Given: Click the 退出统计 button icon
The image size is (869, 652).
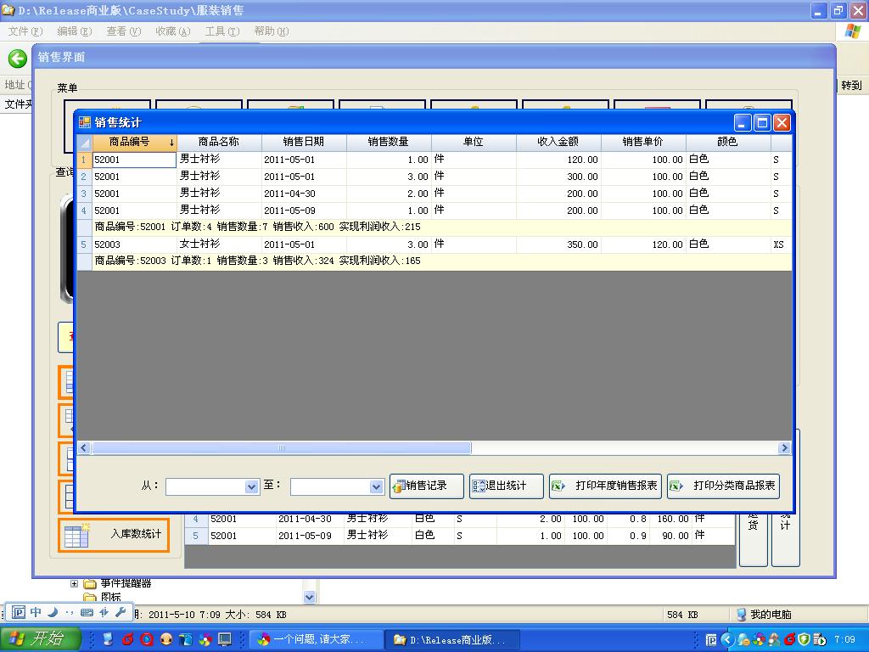Looking at the screenshot, I should pos(478,486).
